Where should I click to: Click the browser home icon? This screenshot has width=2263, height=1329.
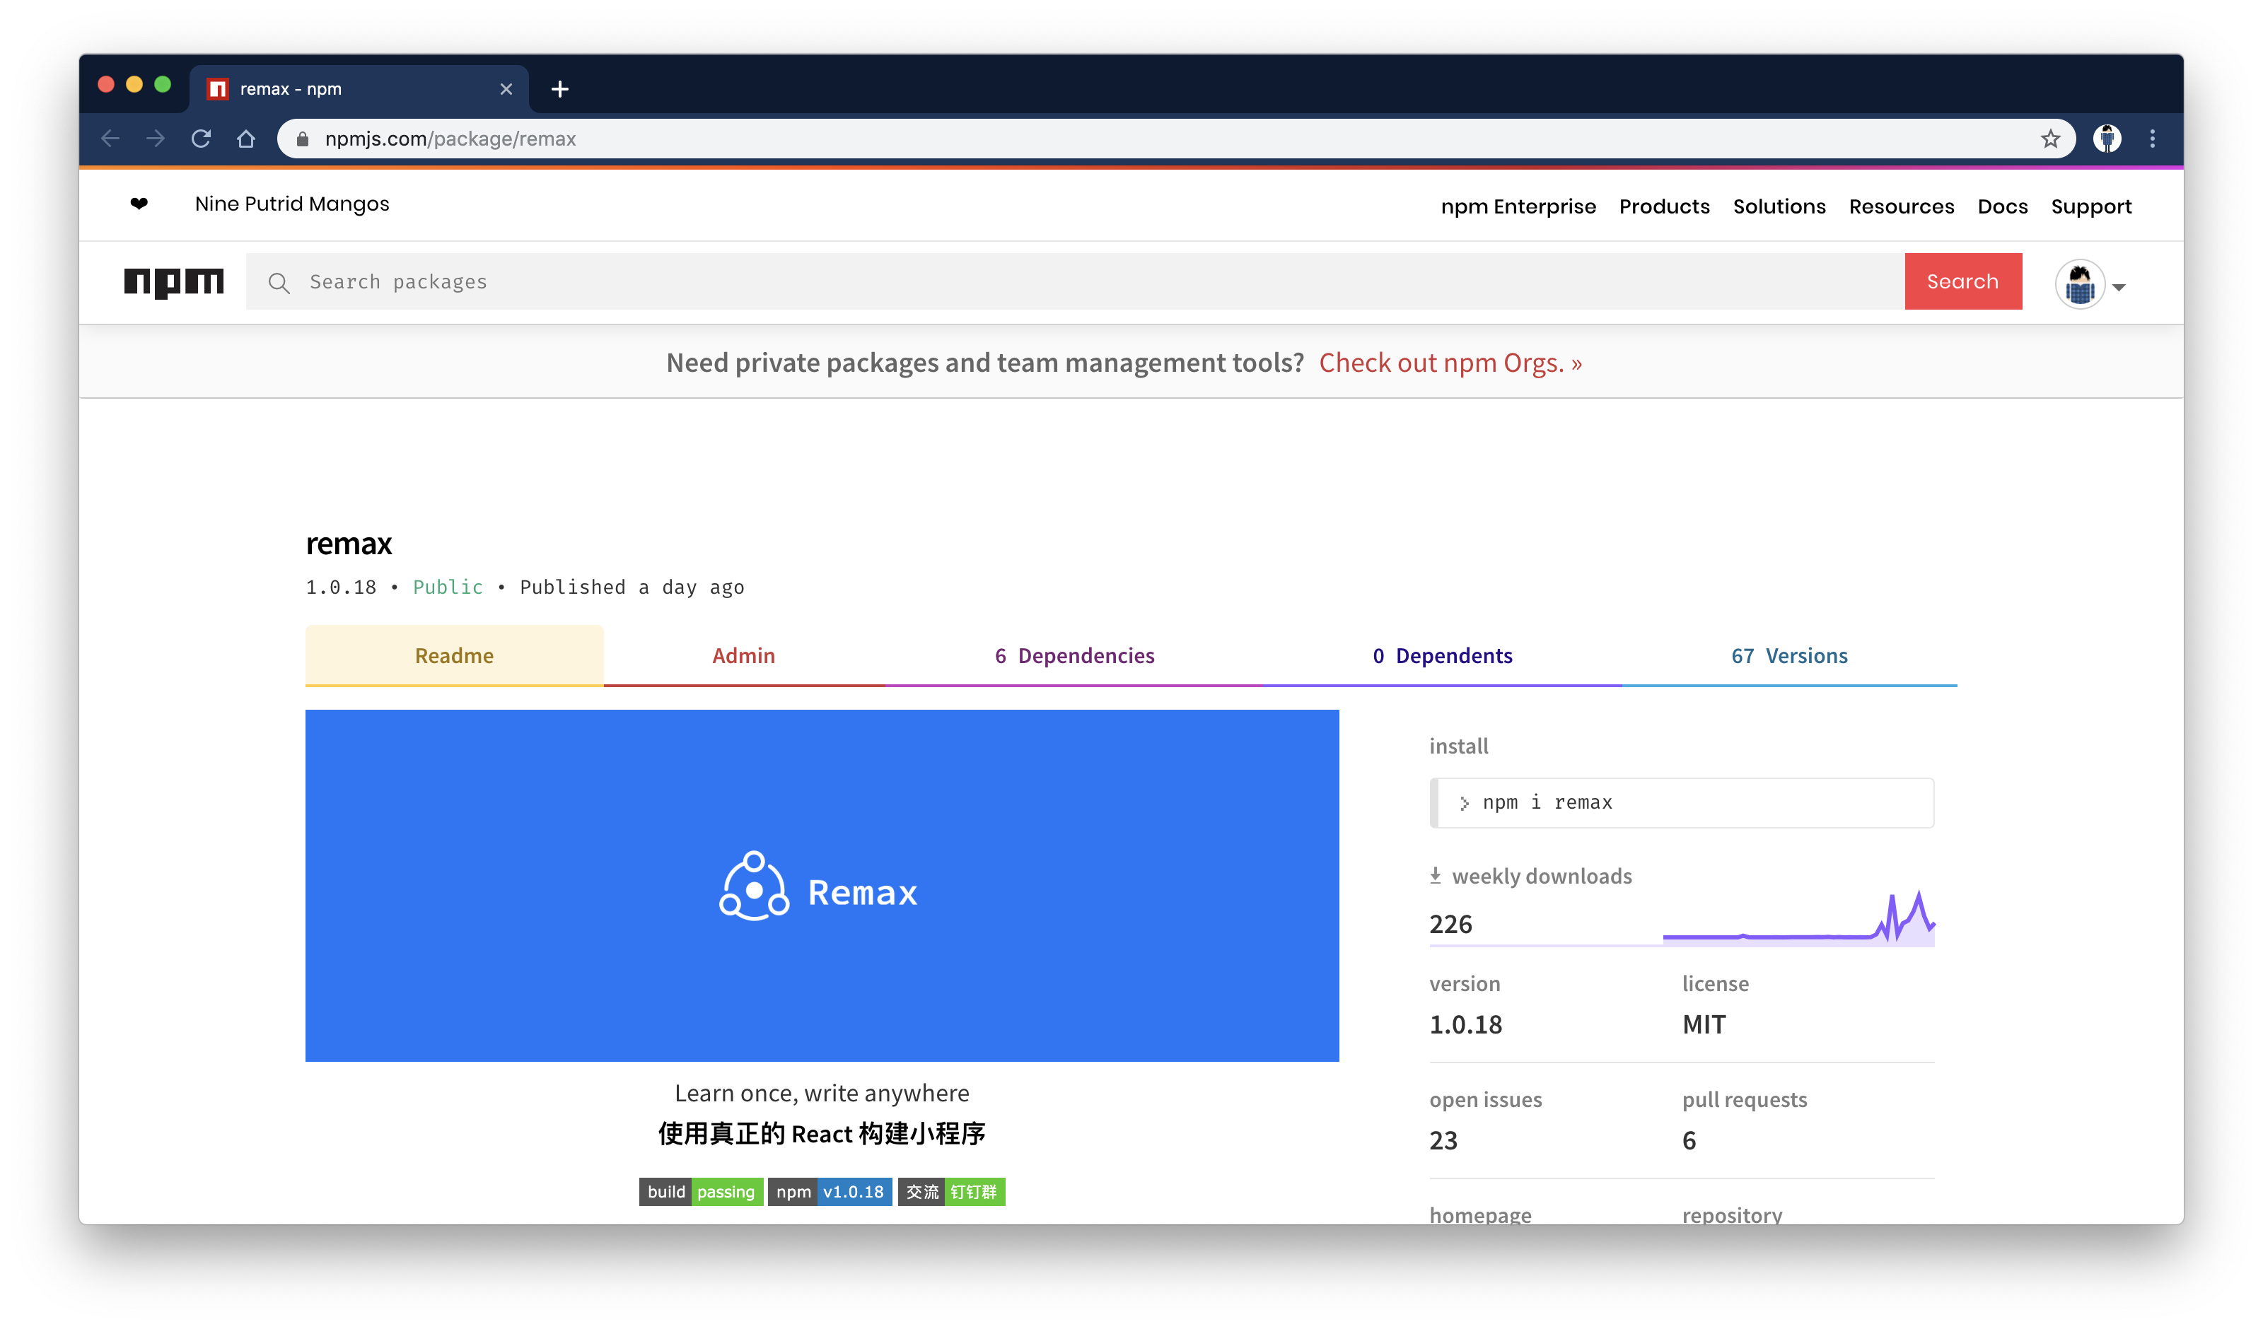tap(246, 139)
